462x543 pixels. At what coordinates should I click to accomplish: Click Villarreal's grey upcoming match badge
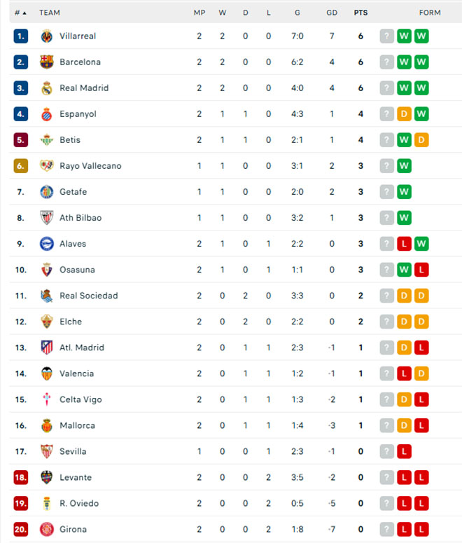point(387,36)
